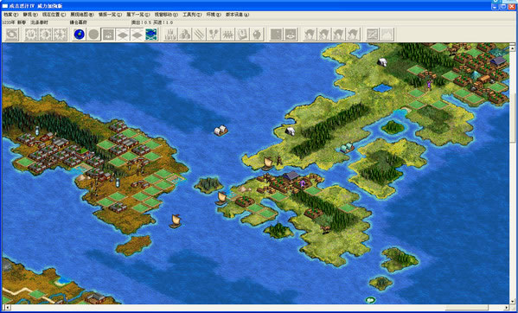Click the first rearing horse toolbar icon
The height and width of the screenshot is (313, 518).
[x=310, y=35]
